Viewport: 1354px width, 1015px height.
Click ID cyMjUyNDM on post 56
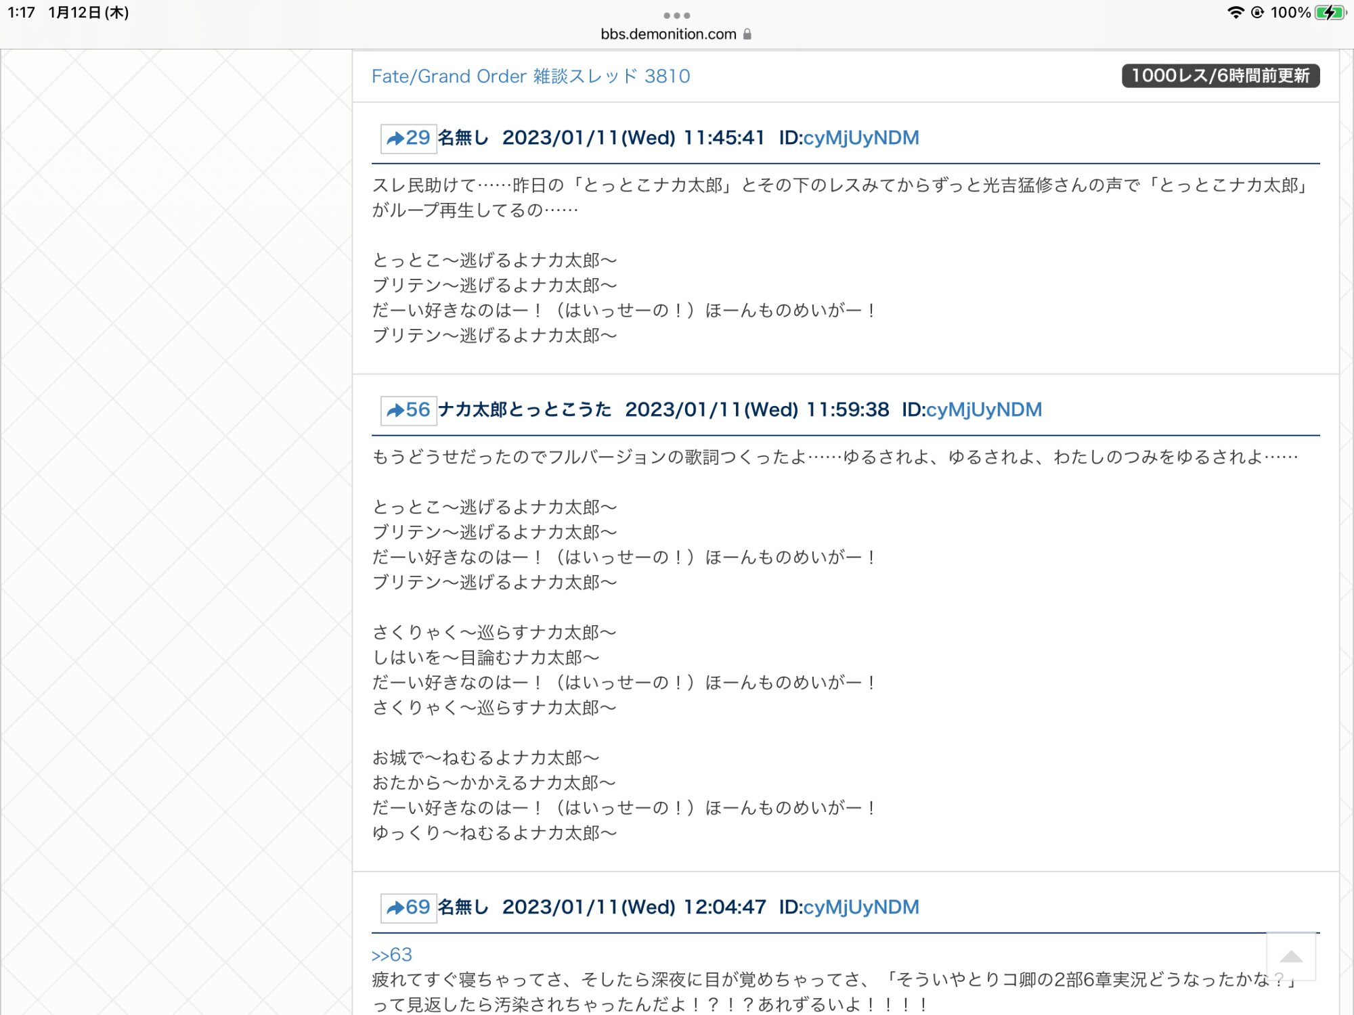pos(983,410)
